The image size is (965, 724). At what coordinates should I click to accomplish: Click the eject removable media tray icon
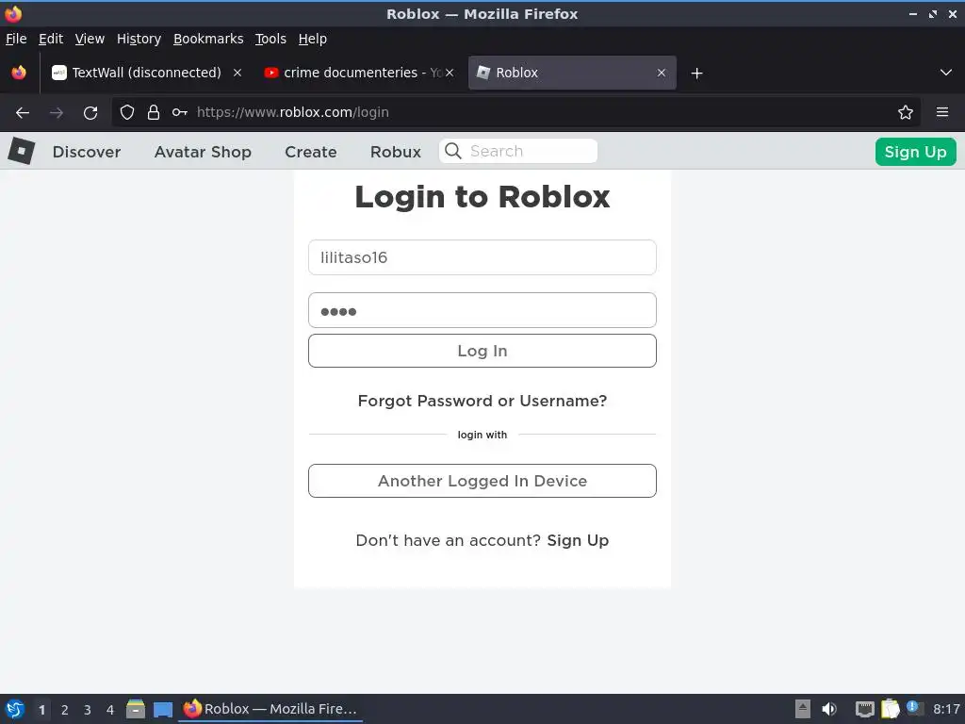(803, 709)
